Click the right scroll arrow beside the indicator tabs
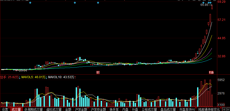230x111 pixels. coord(228,109)
